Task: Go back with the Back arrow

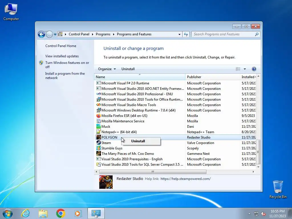Action: point(41,34)
